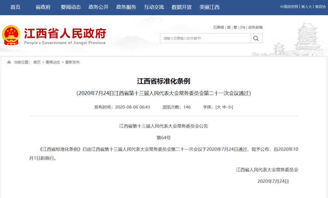Visit 中国政府网 link
This screenshot has height=198, width=328.
click(x=289, y=7)
